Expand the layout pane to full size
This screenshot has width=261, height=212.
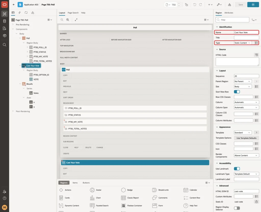(76, 20)
